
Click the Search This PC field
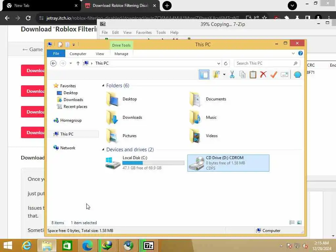[x=267, y=63]
